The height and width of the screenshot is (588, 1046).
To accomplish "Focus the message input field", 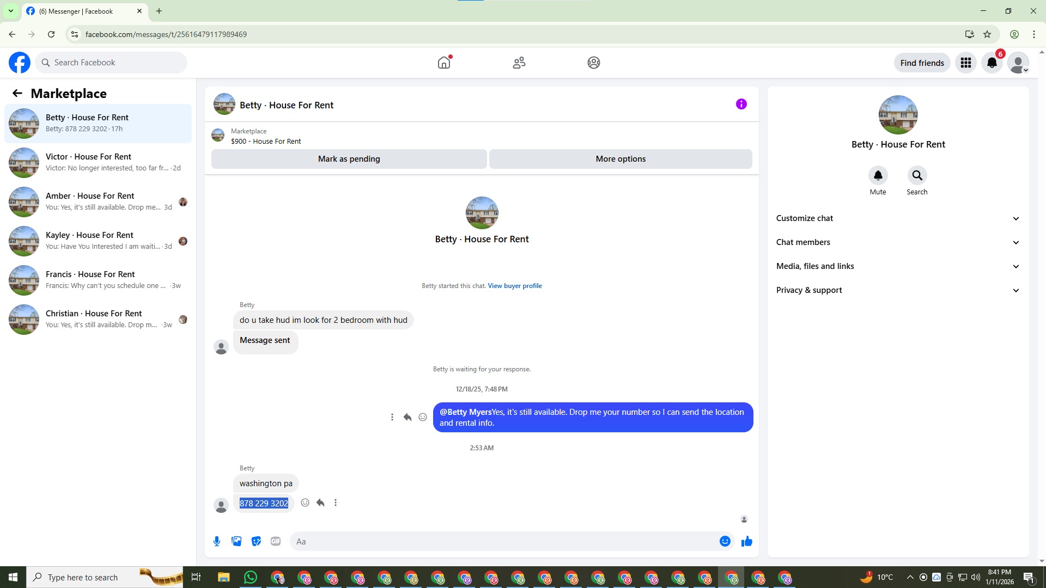I will 504,541.
